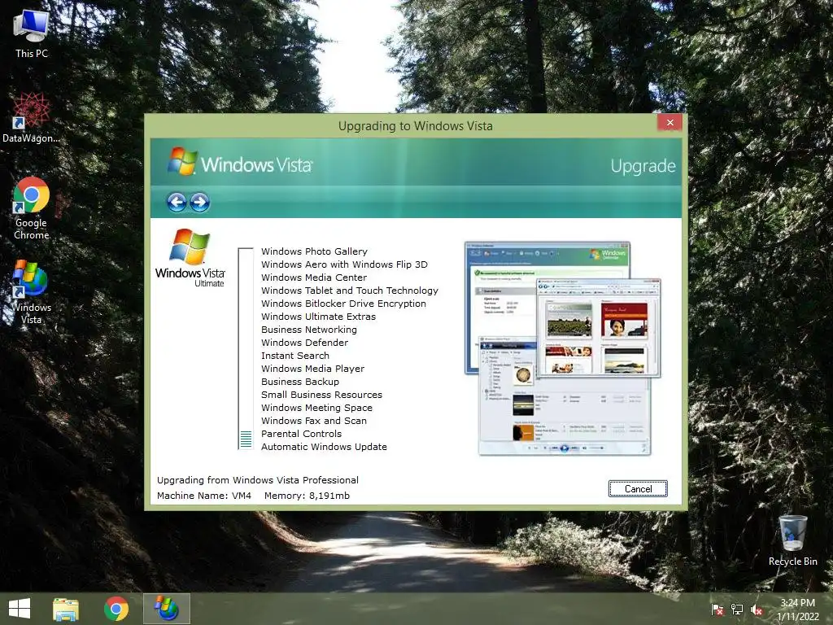Select Windows Aero with Windows Flip 3D

[x=344, y=264]
